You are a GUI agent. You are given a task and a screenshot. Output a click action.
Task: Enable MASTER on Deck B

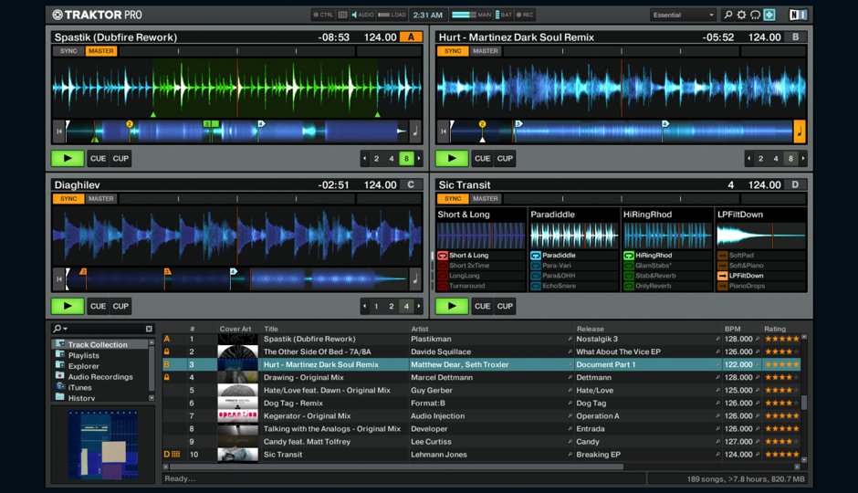click(486, 51)
